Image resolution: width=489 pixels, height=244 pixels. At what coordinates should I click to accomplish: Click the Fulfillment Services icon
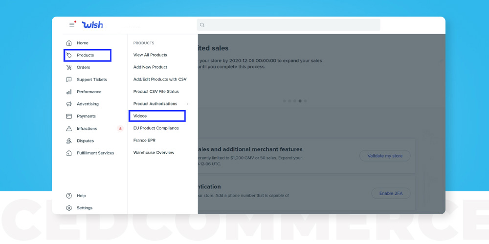coord(69,153)
